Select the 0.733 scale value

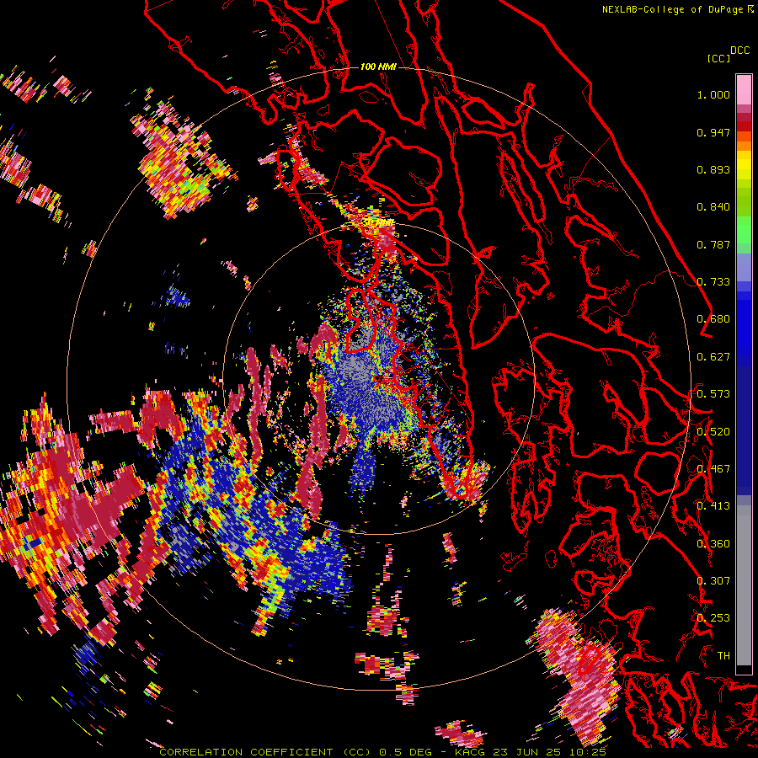(713, 282)
